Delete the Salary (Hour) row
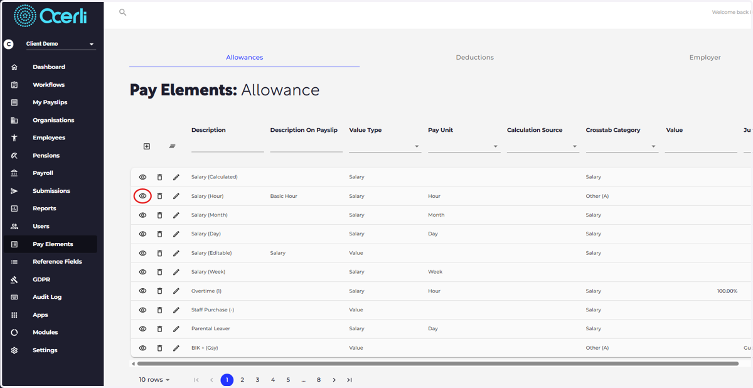This screenshot has height=388, width=753. coord(159,196)
